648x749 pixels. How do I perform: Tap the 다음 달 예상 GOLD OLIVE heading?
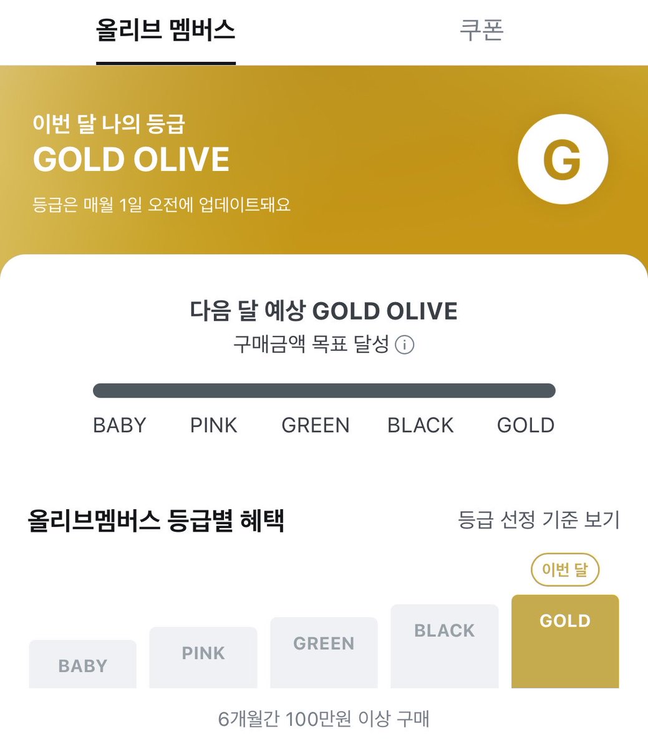pos(324,310)
